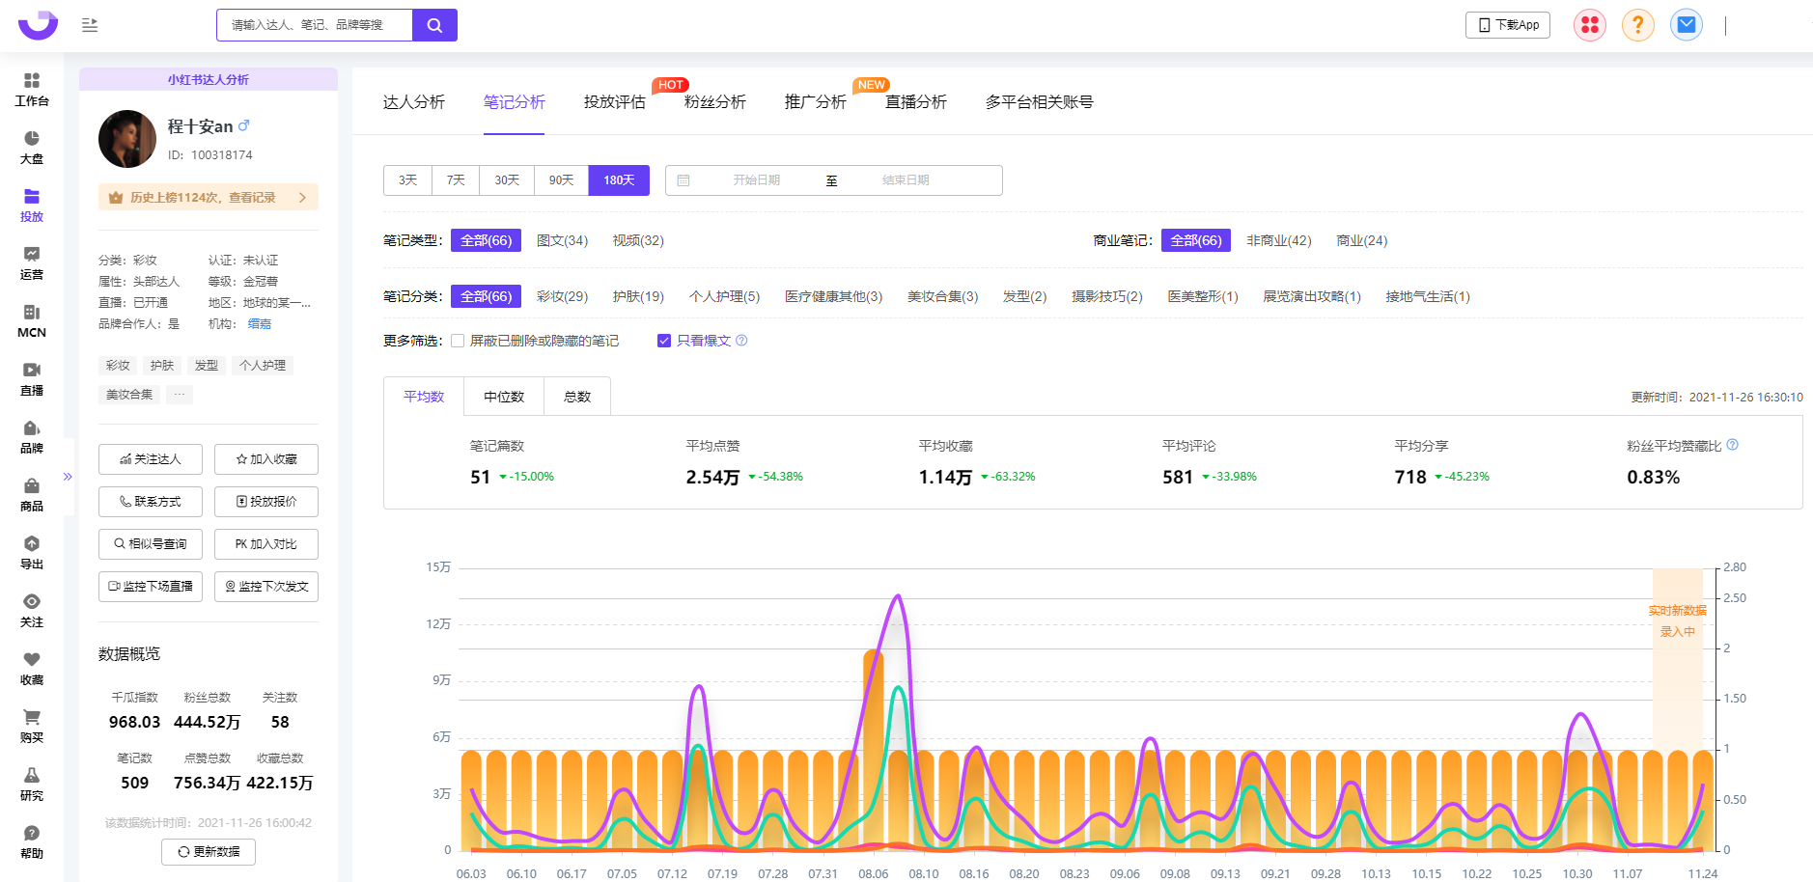Viewport: 1813px width, 882px height.
Task: Switch note type filter to 视频(32)
Action: click(637, 240)
